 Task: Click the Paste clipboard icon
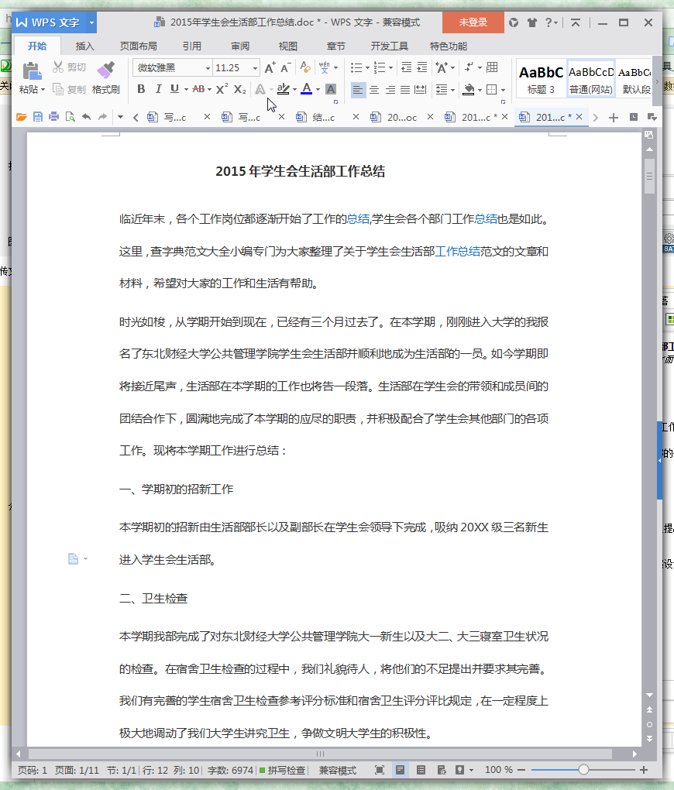[32, 71]
